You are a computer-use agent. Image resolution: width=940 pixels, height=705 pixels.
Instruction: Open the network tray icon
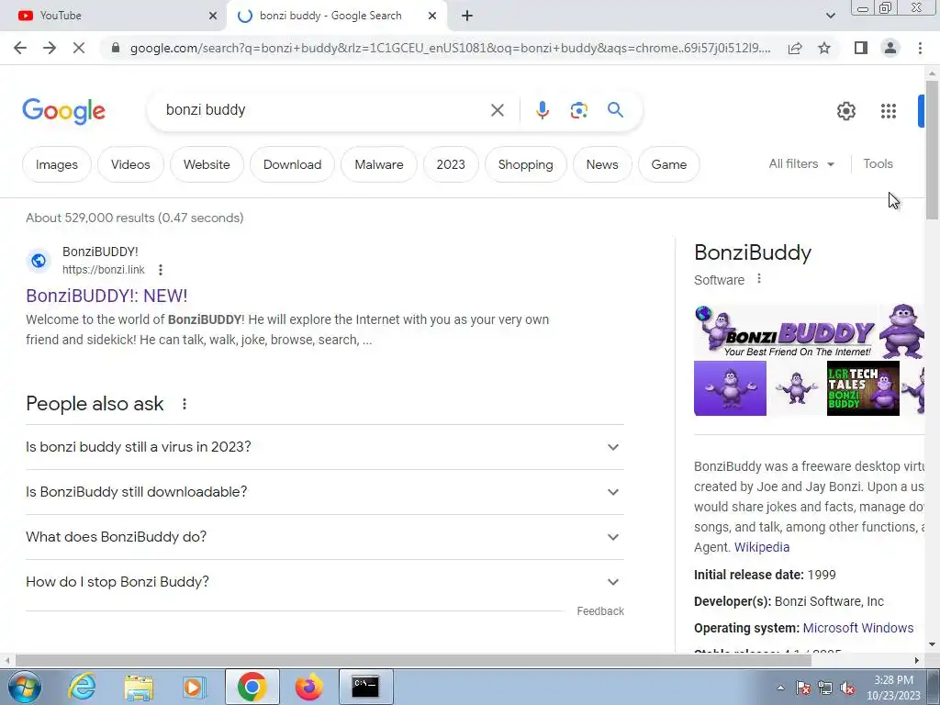pos(825,688)
